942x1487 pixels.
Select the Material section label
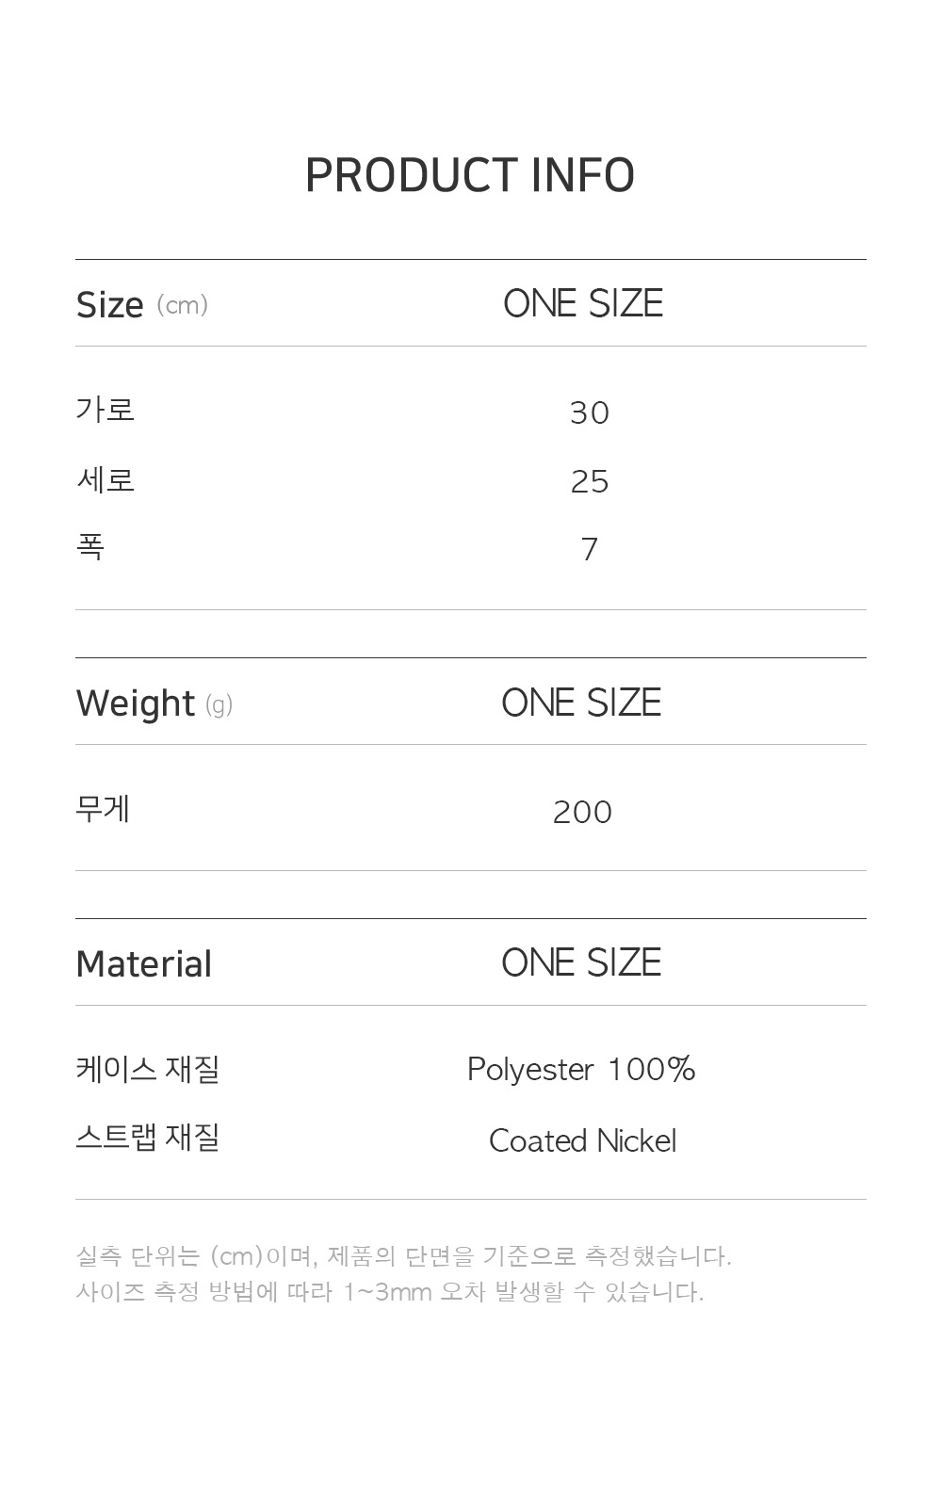click(144, 964)
